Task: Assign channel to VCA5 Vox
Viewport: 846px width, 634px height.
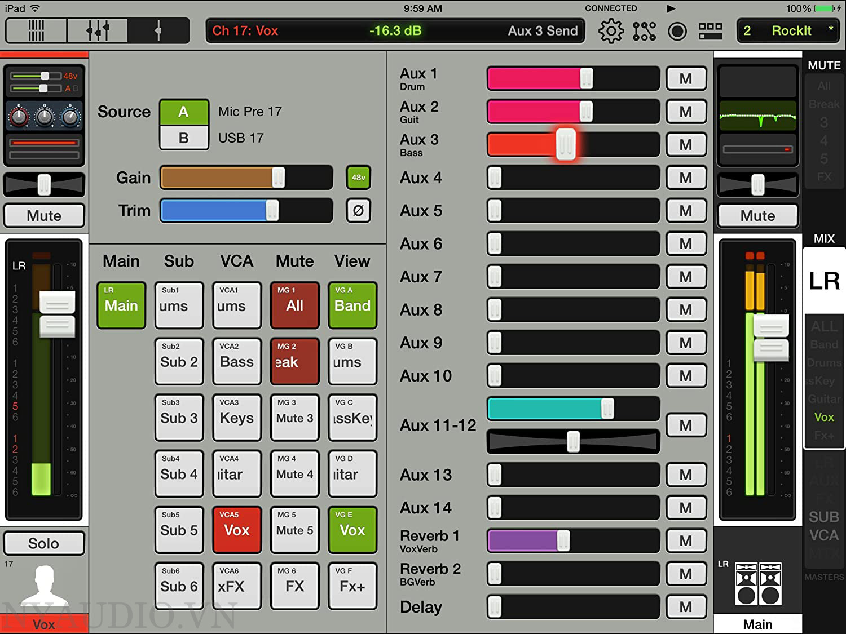Action: tap(236, 530)
